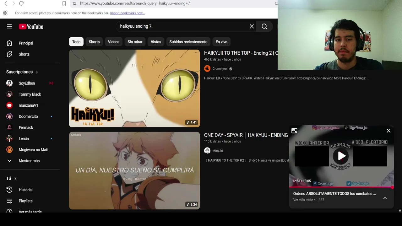Click the Mitsuki channel name
The image size is (402, 226).
pos(217,151)
